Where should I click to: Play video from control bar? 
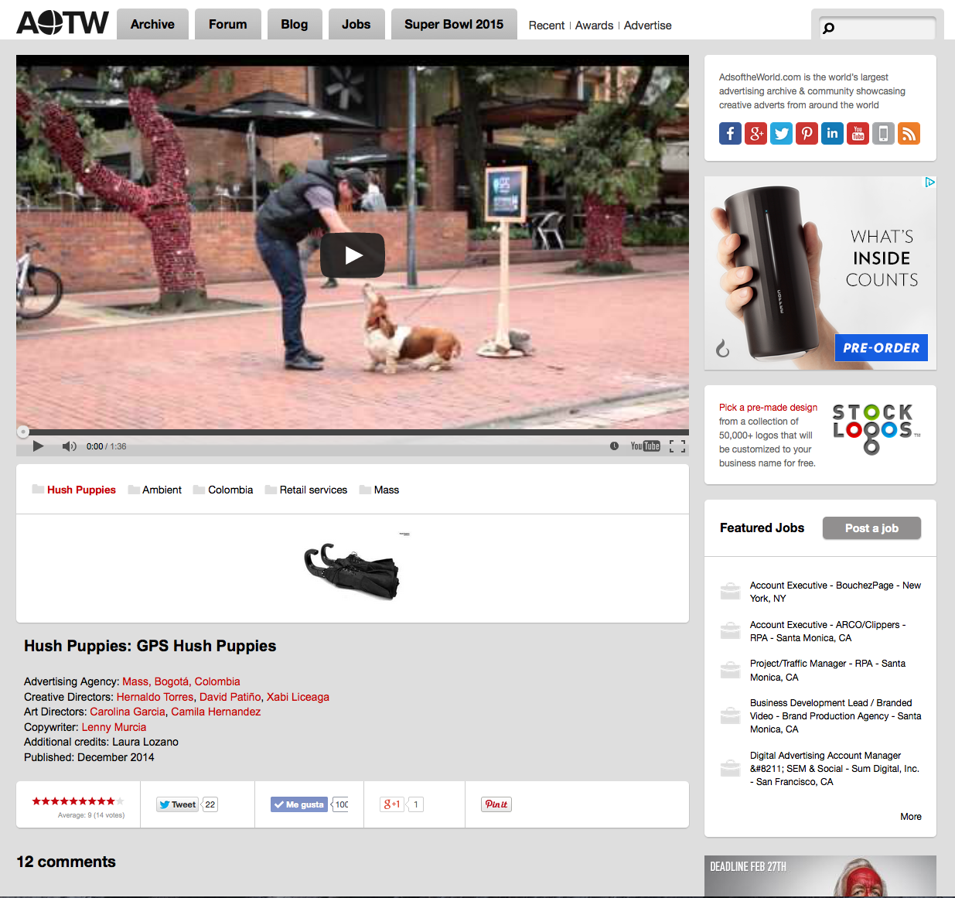coord(38,446)
